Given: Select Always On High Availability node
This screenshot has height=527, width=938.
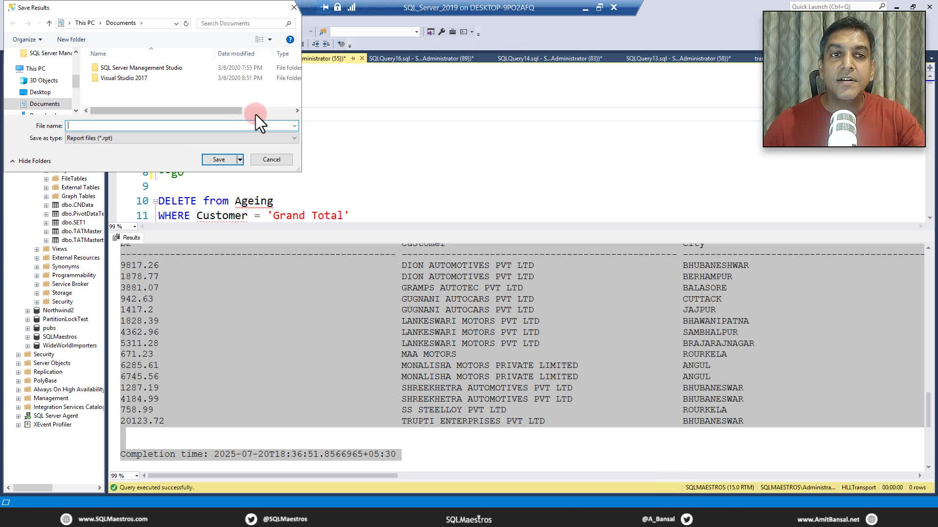Looking at the screenshot, I should point(68,389).
